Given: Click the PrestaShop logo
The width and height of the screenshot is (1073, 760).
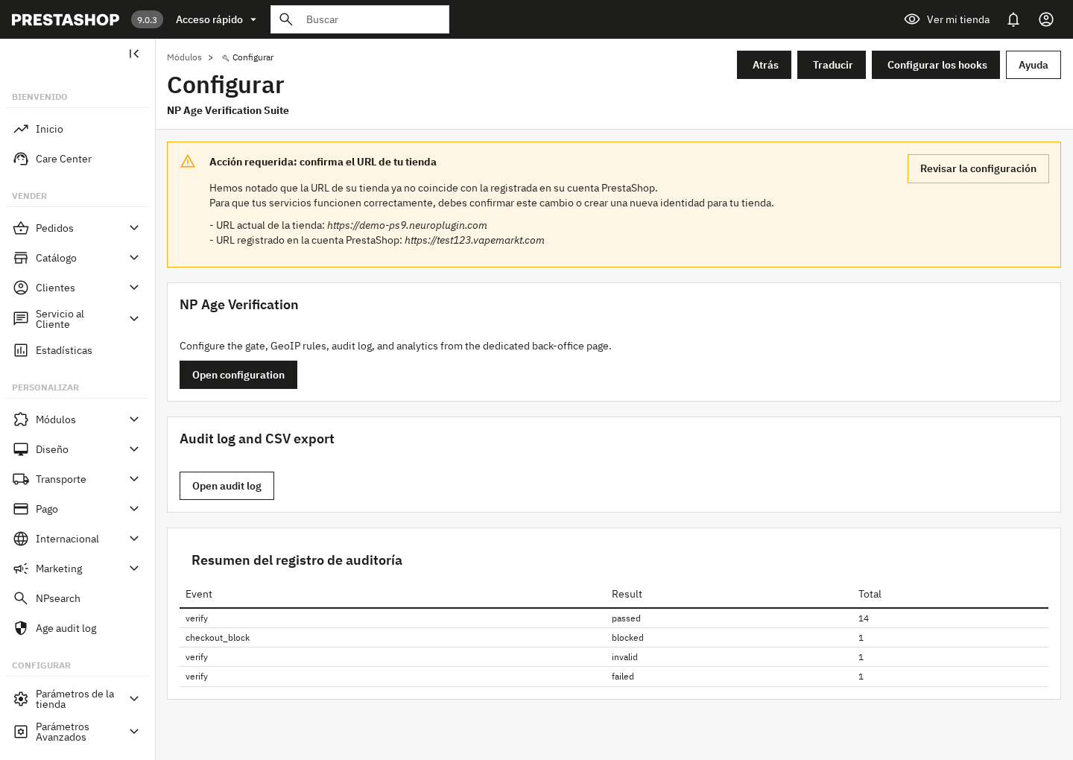Looking at the screenshot, I should click(x=66, y=19).
